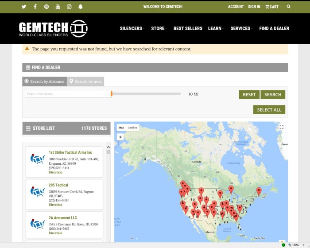Center map on my location button
The height and width of the screenshot is (248, 310).
(120, 137)
